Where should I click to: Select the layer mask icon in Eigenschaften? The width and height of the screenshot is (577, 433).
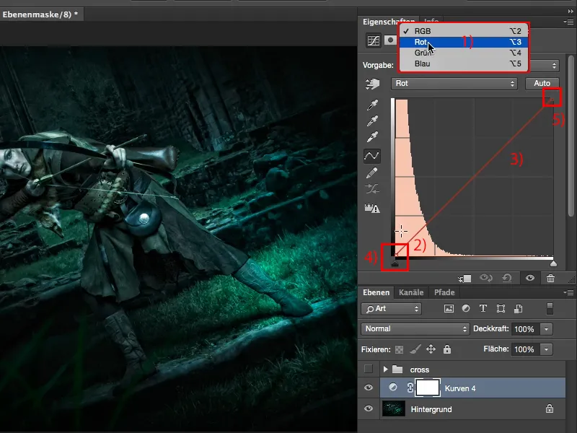coord(390,40)
